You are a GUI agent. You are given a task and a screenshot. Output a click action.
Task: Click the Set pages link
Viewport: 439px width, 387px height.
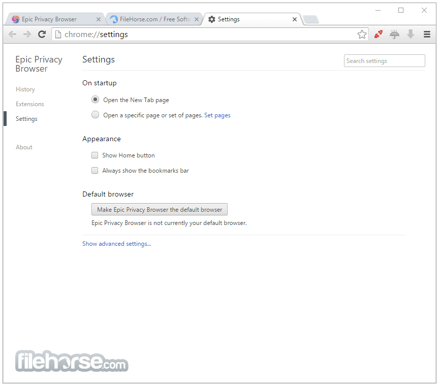tap(217, 115)
